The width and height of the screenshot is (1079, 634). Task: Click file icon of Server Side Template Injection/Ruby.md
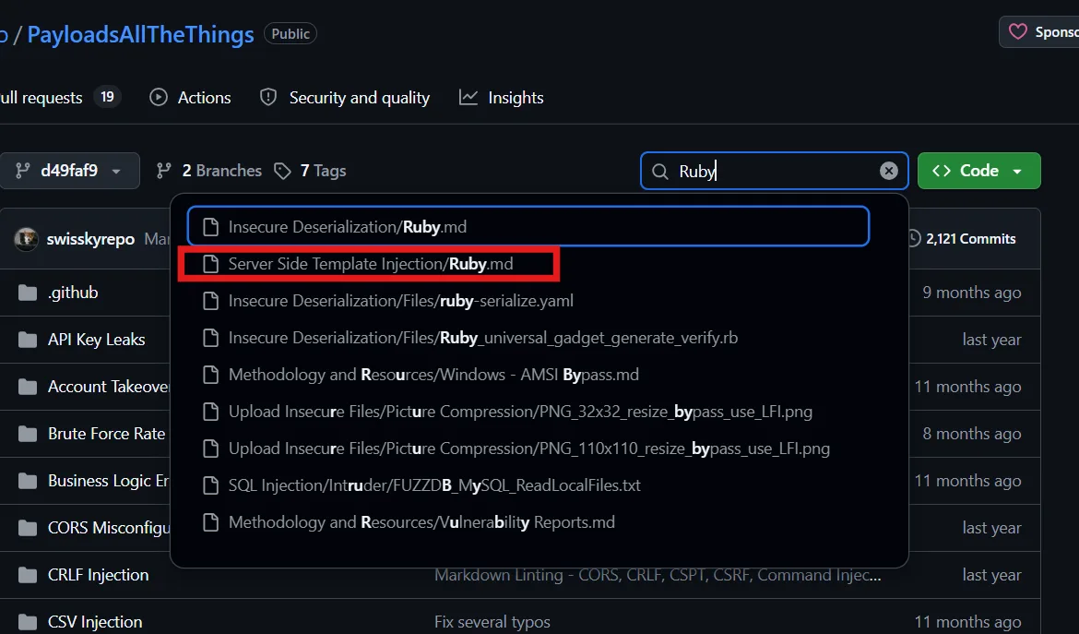click(x=210, y=264)
